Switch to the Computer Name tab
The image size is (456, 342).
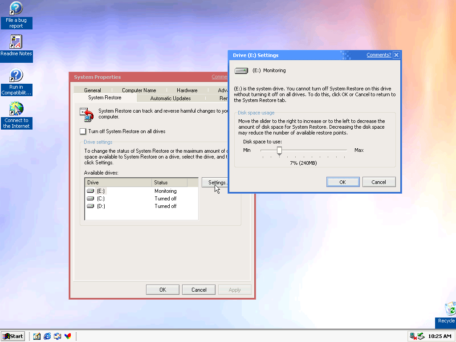point(139,90)
